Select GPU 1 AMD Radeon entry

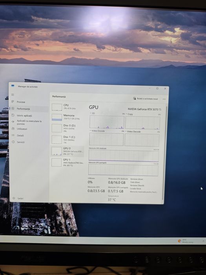[x=67, y=162]
